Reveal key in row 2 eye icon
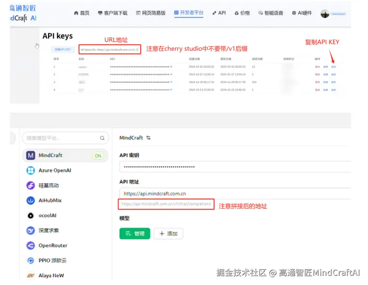Viewport: 368px width, 285px height. (x=171, y=74)
